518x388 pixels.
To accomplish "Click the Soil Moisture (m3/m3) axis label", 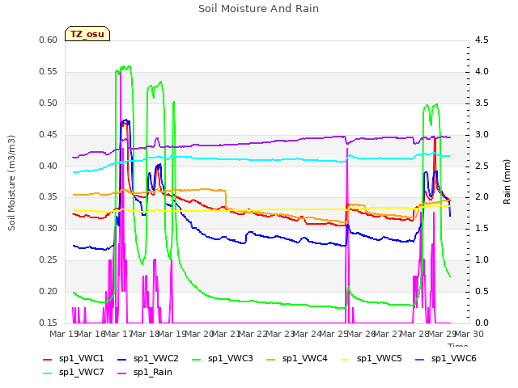I will [x=11, y=183].
